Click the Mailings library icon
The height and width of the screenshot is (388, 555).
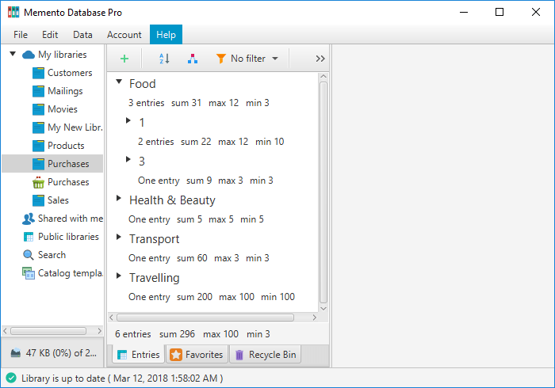pyautogui.click(x=38, y=91)
